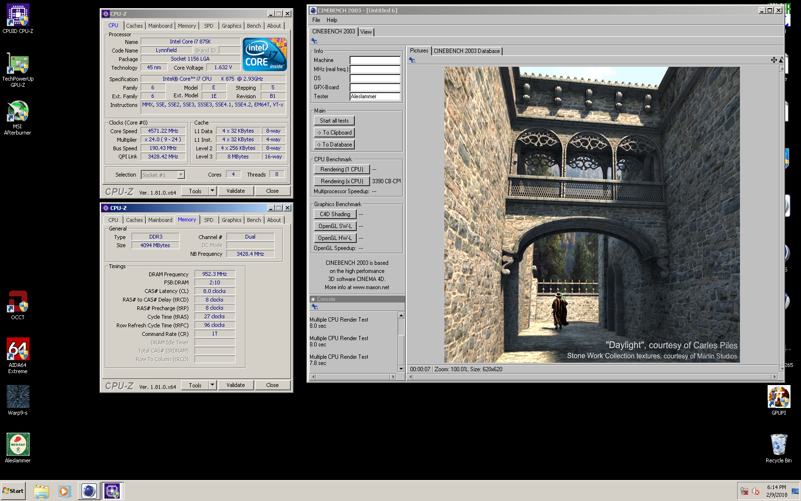The height and width of the screenshot is (501, 801).
Task: Open the Tools dropdown arrow in upper CPU-Z
Action: [213, 191]
